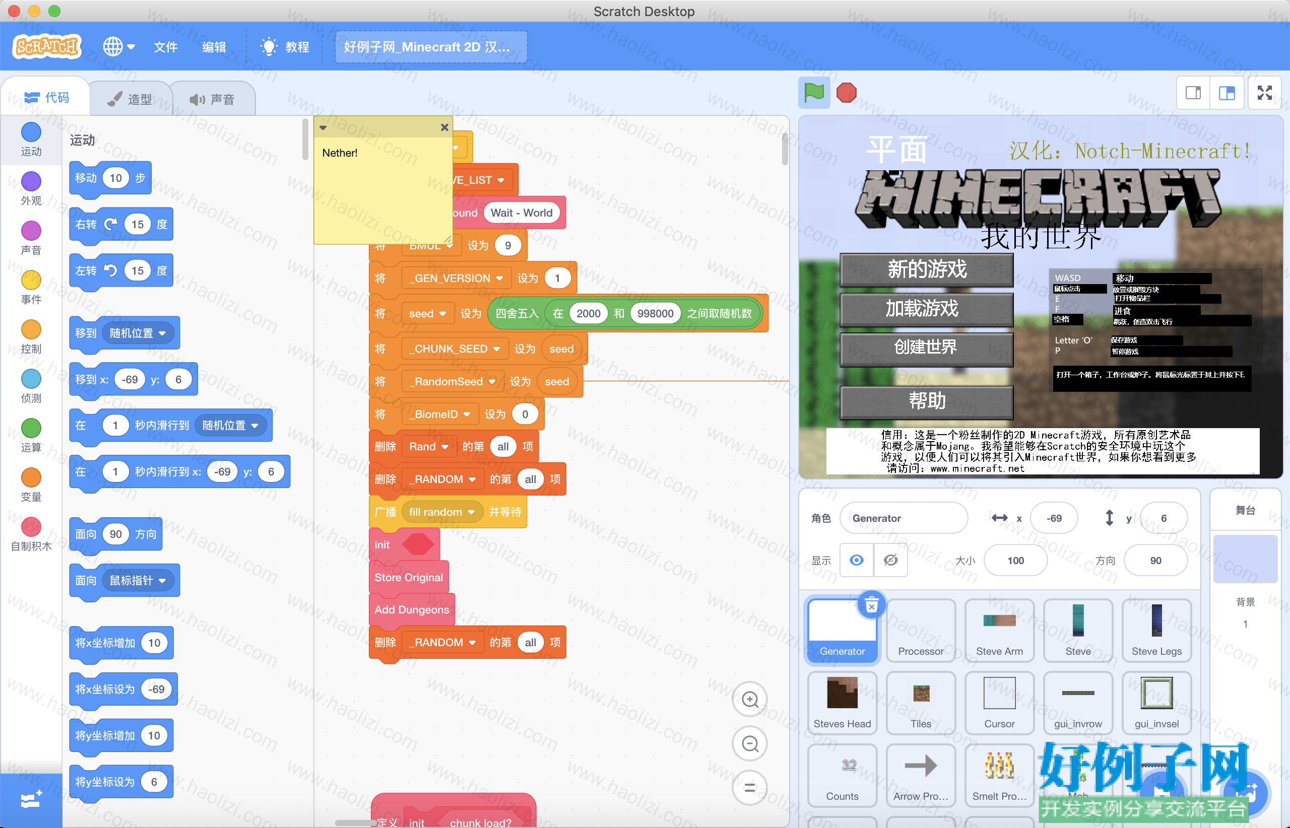Select the Steve Arm sprite
The width and height of the screenshot is (1290, 828).
[x=1000, y=631]
